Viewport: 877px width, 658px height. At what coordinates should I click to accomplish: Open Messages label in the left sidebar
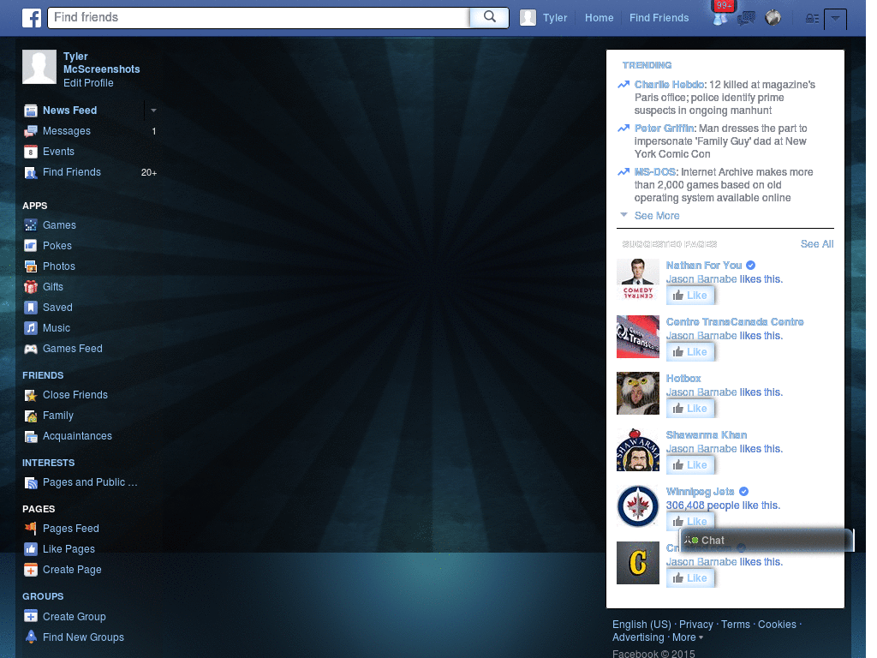coord(67,131)
